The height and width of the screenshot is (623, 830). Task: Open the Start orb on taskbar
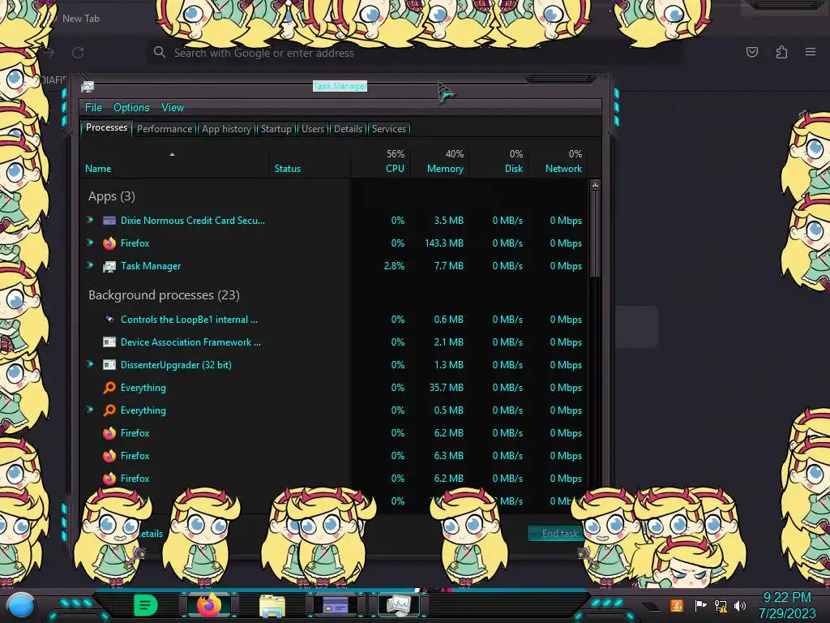pyautogui.click(x=22, y=606)
